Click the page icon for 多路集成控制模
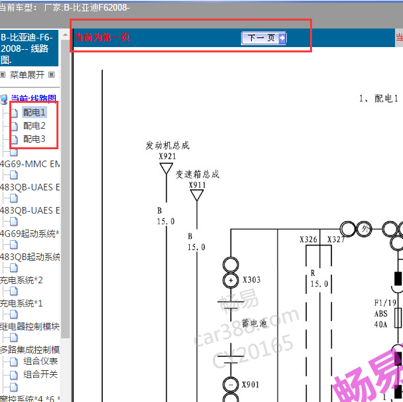Viewport: 403px width, 402px height. tap(14, 338)
